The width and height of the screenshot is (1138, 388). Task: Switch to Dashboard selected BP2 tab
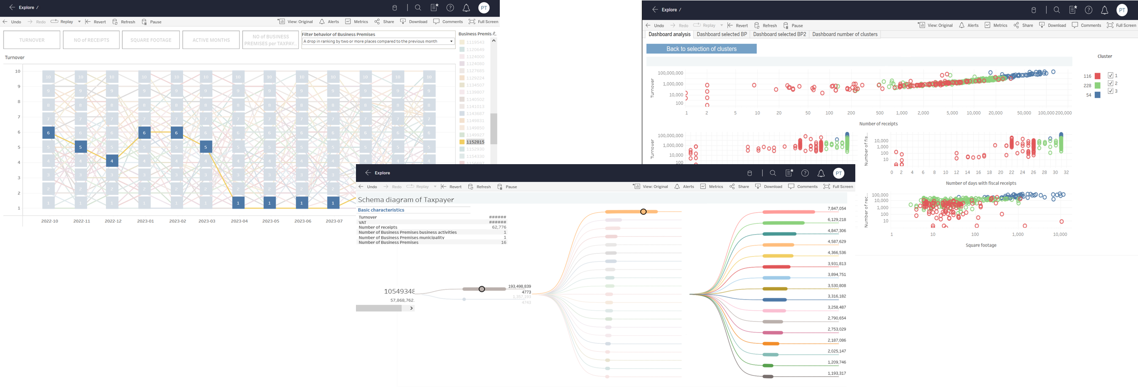[779, 35]
